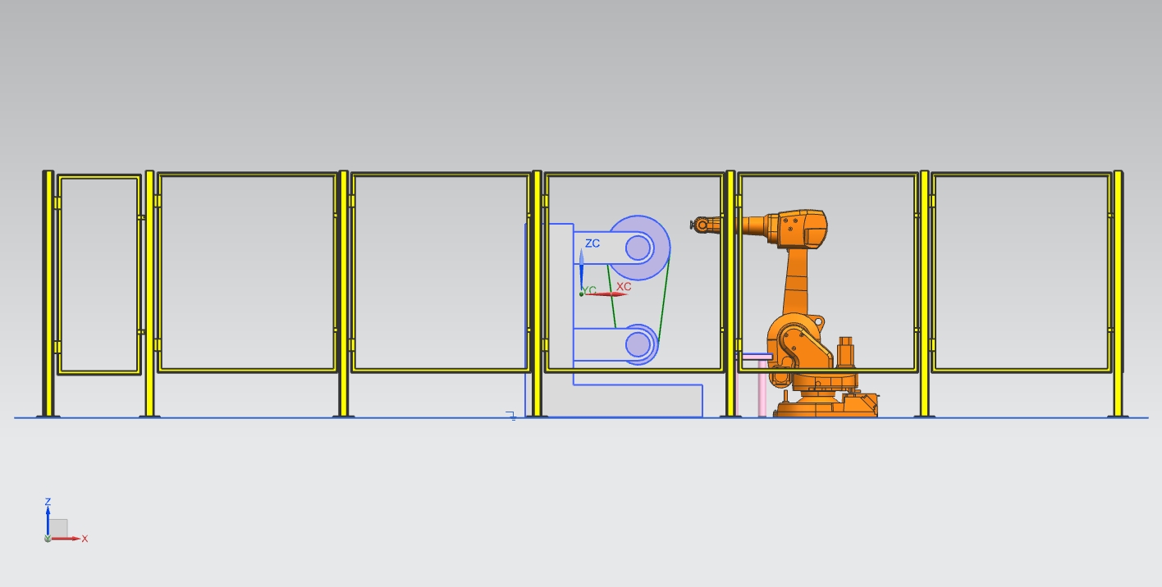Select the small blue marker on the ground line
Screen dimensions: 1162x587
(x=510, y=416)
